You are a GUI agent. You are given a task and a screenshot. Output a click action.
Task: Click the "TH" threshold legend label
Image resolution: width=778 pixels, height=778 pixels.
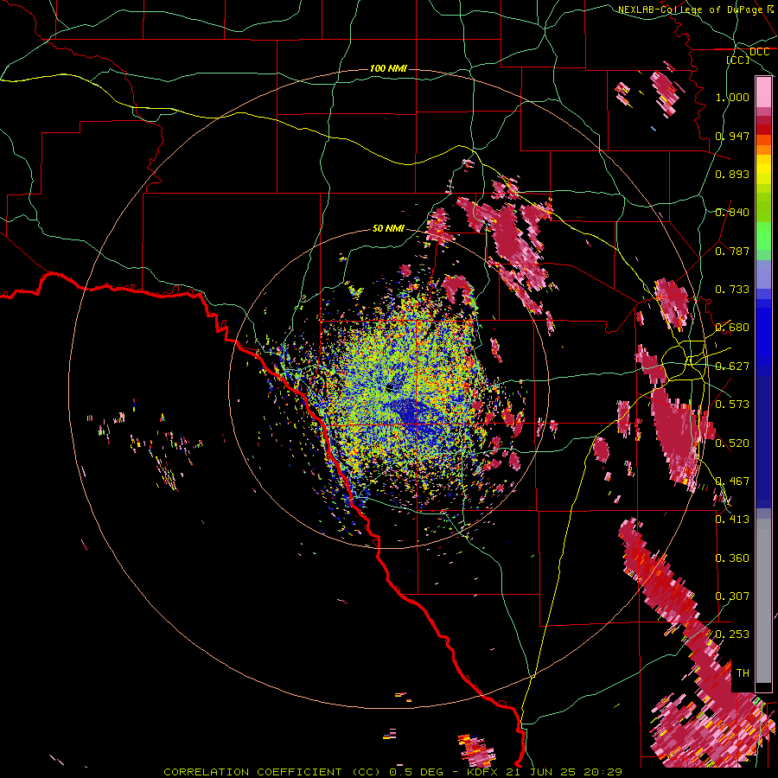(x=743, y=673)
